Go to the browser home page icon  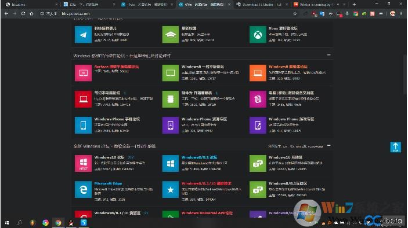coord(31,13)
